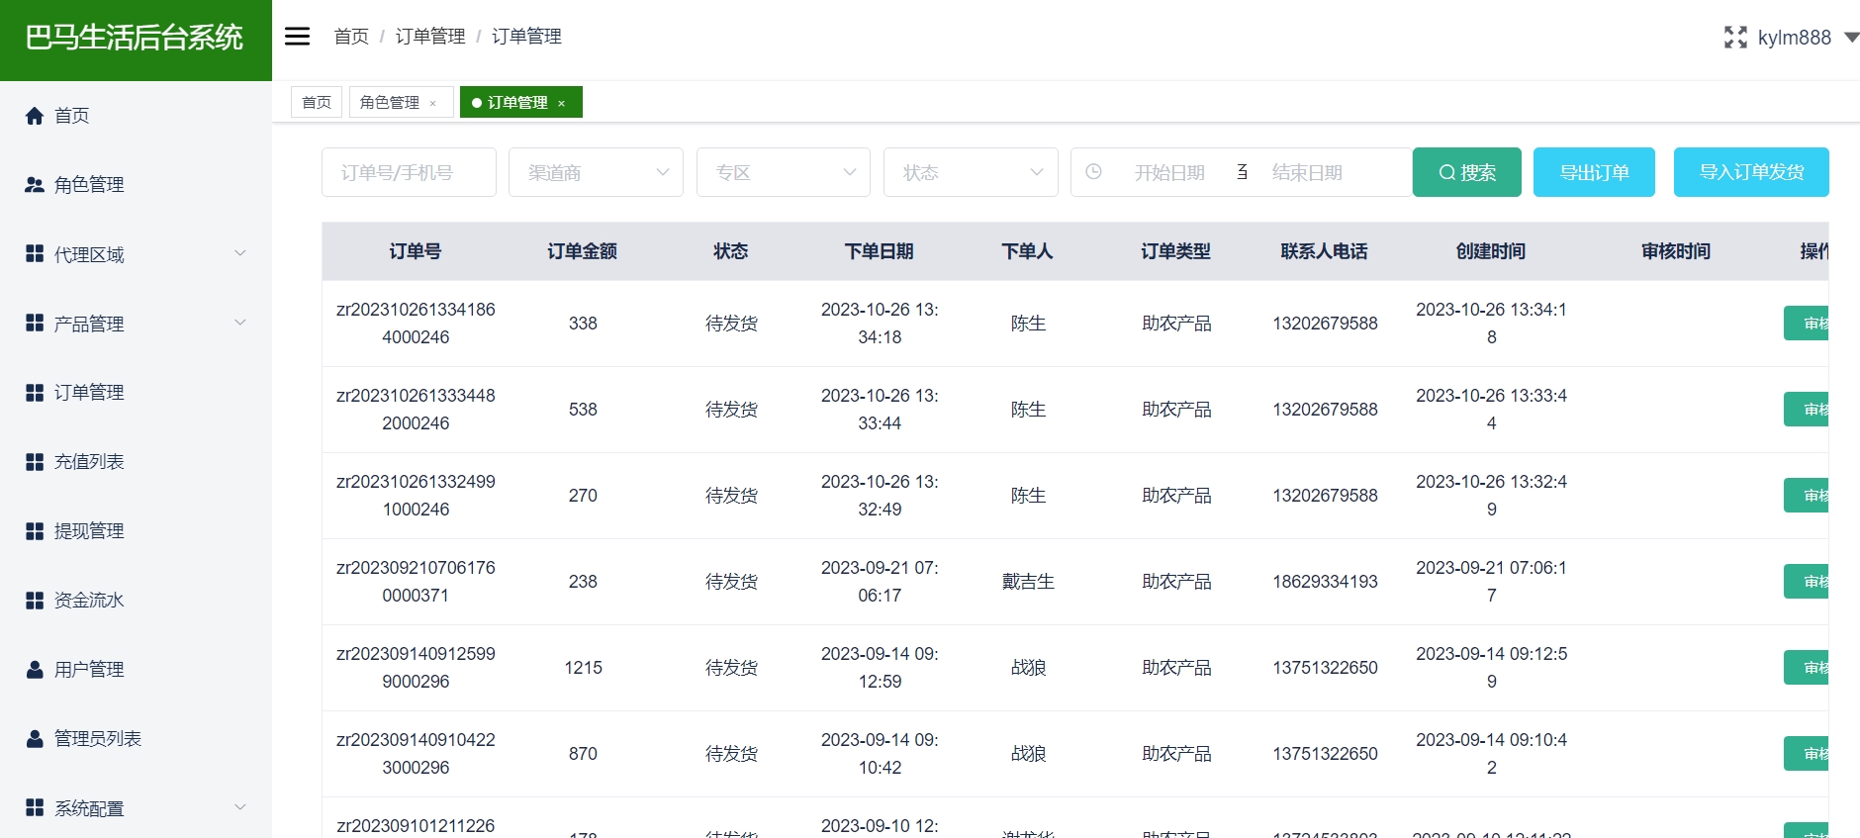Toggle the hamburger sidebar collapse icon
1860x838 pixels.
click(x=297, y=37)
